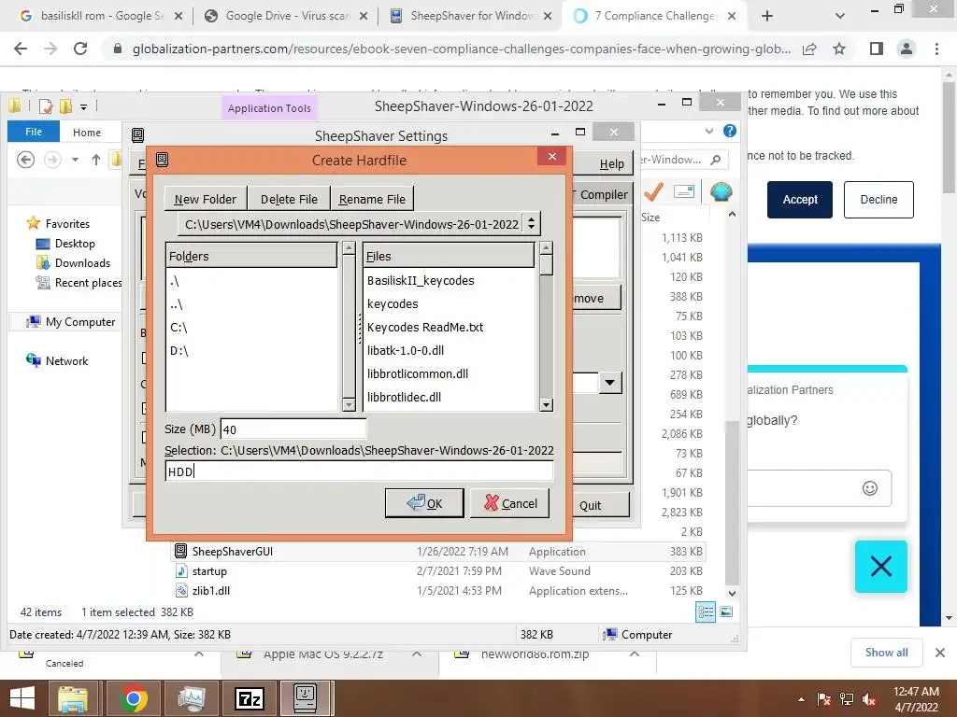Select the C:\ folder entry

179,328
